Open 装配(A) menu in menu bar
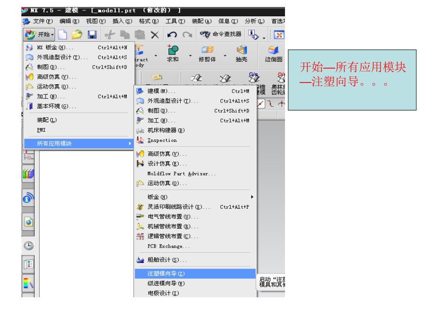The height and width of the screenshot is (320, 427). click(201, 21)
